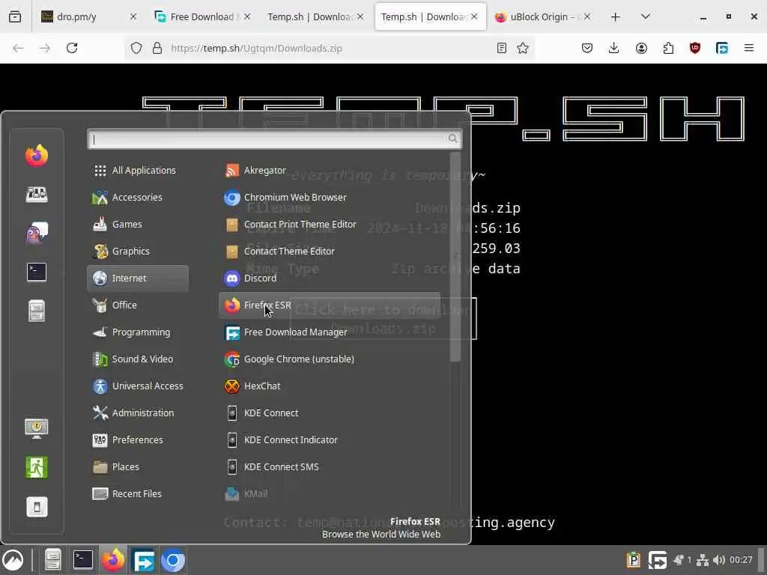Click the taskbar menu launcher button

(x=13, y=560)
